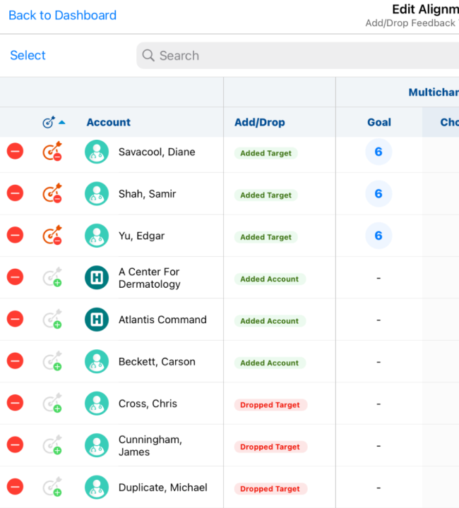Edit goal value 6 for Savacool, Diane
This screenshot has width=459, height=508.
click(x=378, y=152)
